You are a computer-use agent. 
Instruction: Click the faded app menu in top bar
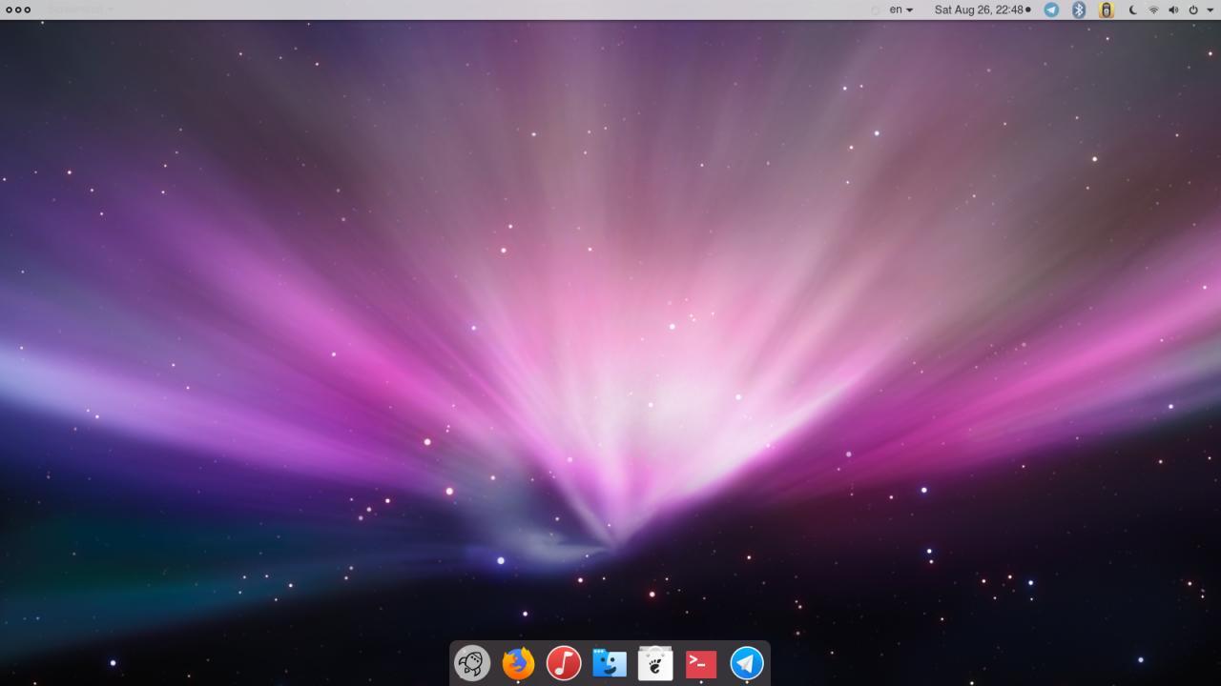point(80,10)
